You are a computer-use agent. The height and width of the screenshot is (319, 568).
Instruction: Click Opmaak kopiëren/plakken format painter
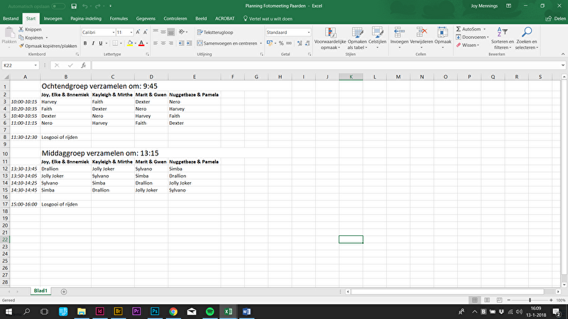(x=48, y=46)
